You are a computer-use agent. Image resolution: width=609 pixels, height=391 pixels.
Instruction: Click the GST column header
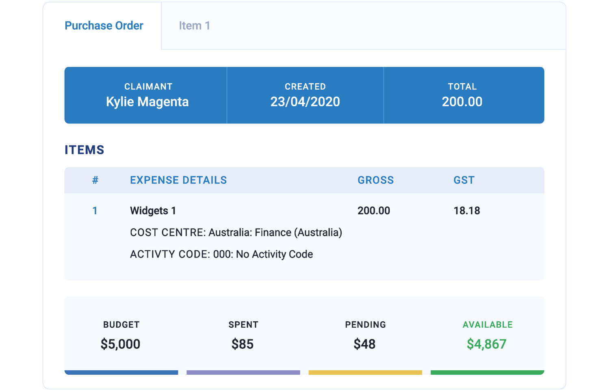tap(464, 180)
